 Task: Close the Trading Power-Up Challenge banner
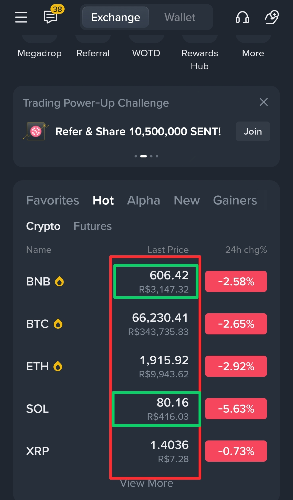pos(264,102)
